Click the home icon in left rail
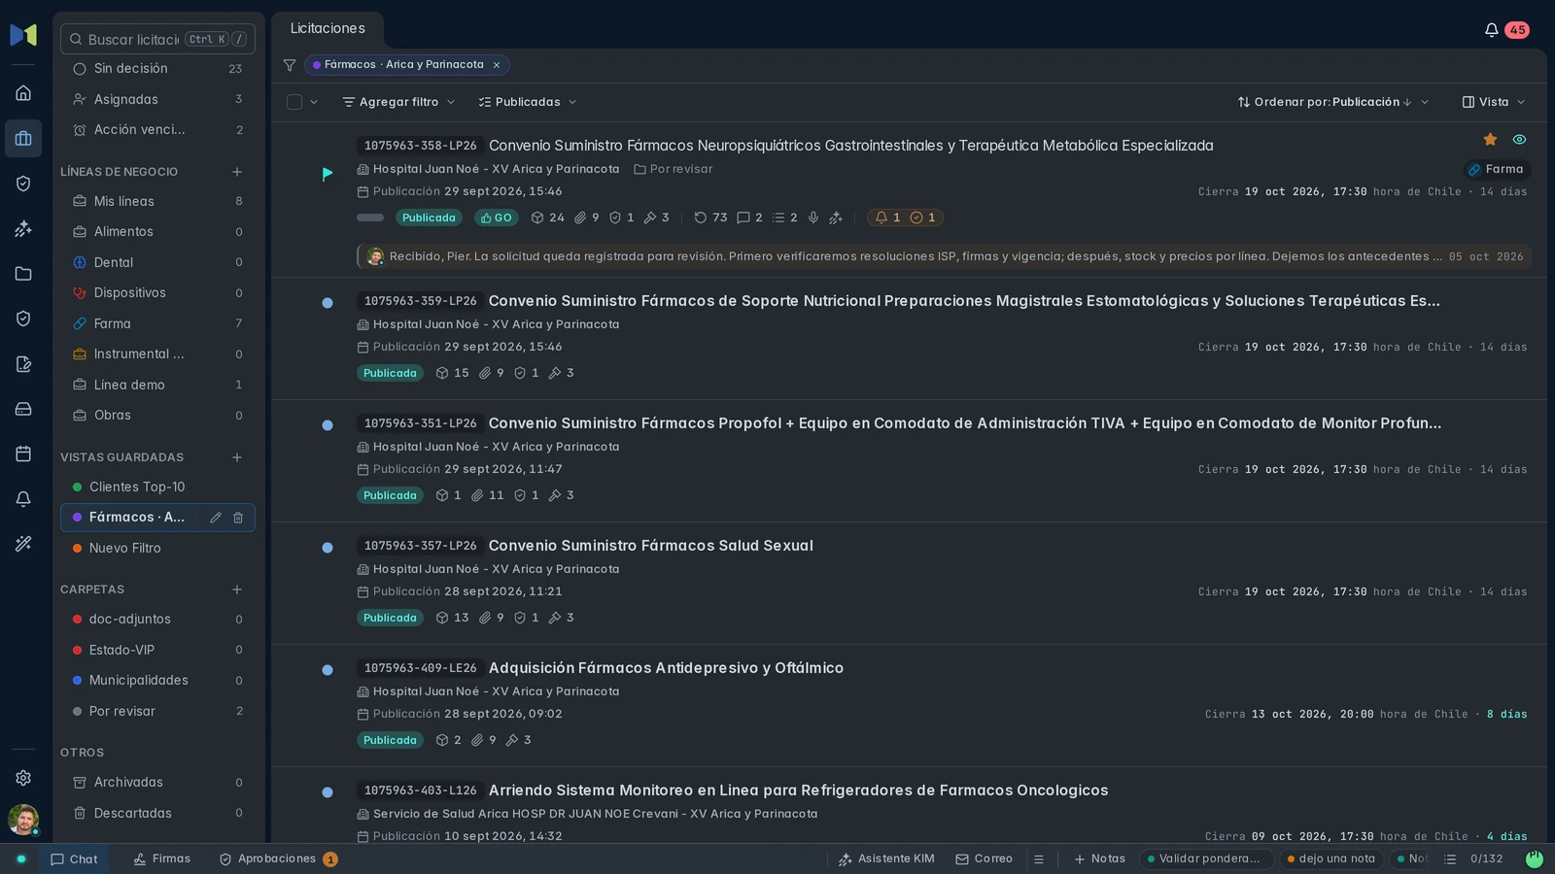This screenshot has height=874, width=1555. pyautogui.click(x=23, y=93)
